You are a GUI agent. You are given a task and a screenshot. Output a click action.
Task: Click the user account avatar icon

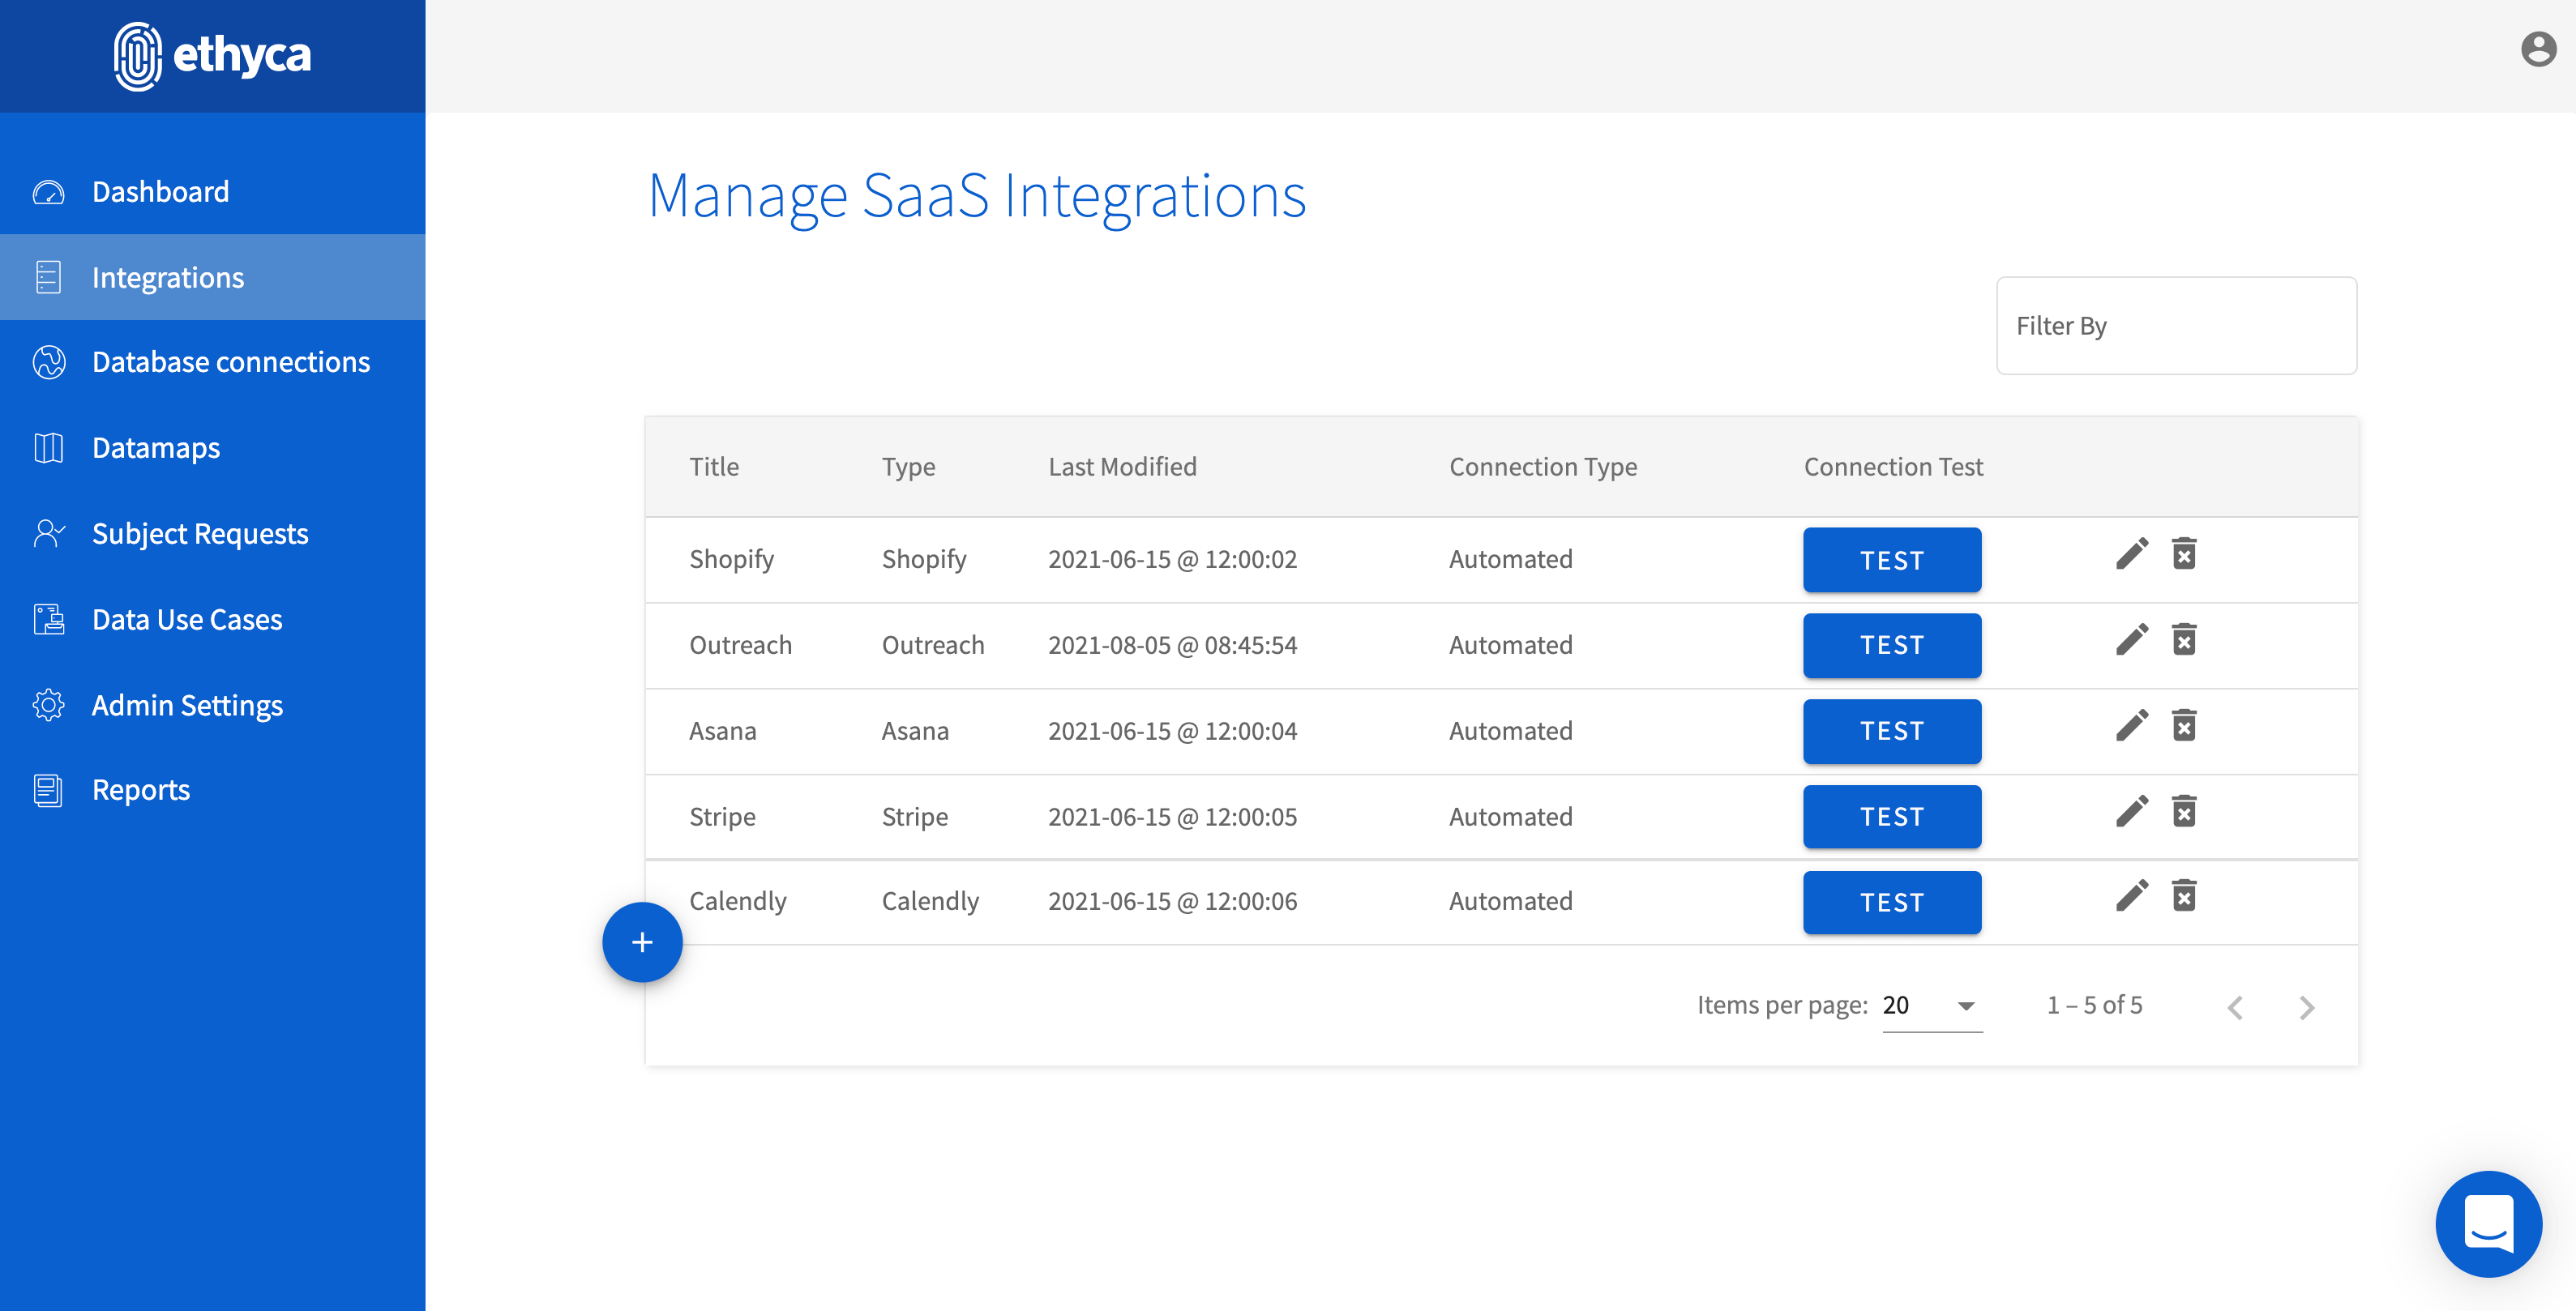tap(2537, 49)
